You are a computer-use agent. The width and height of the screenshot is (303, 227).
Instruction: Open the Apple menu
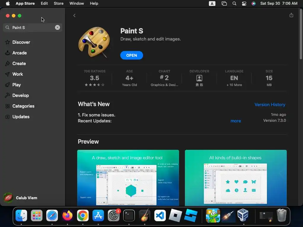8,4
